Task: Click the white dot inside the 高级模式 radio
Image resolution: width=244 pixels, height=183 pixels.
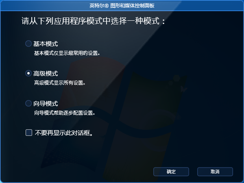Action: 28,73
